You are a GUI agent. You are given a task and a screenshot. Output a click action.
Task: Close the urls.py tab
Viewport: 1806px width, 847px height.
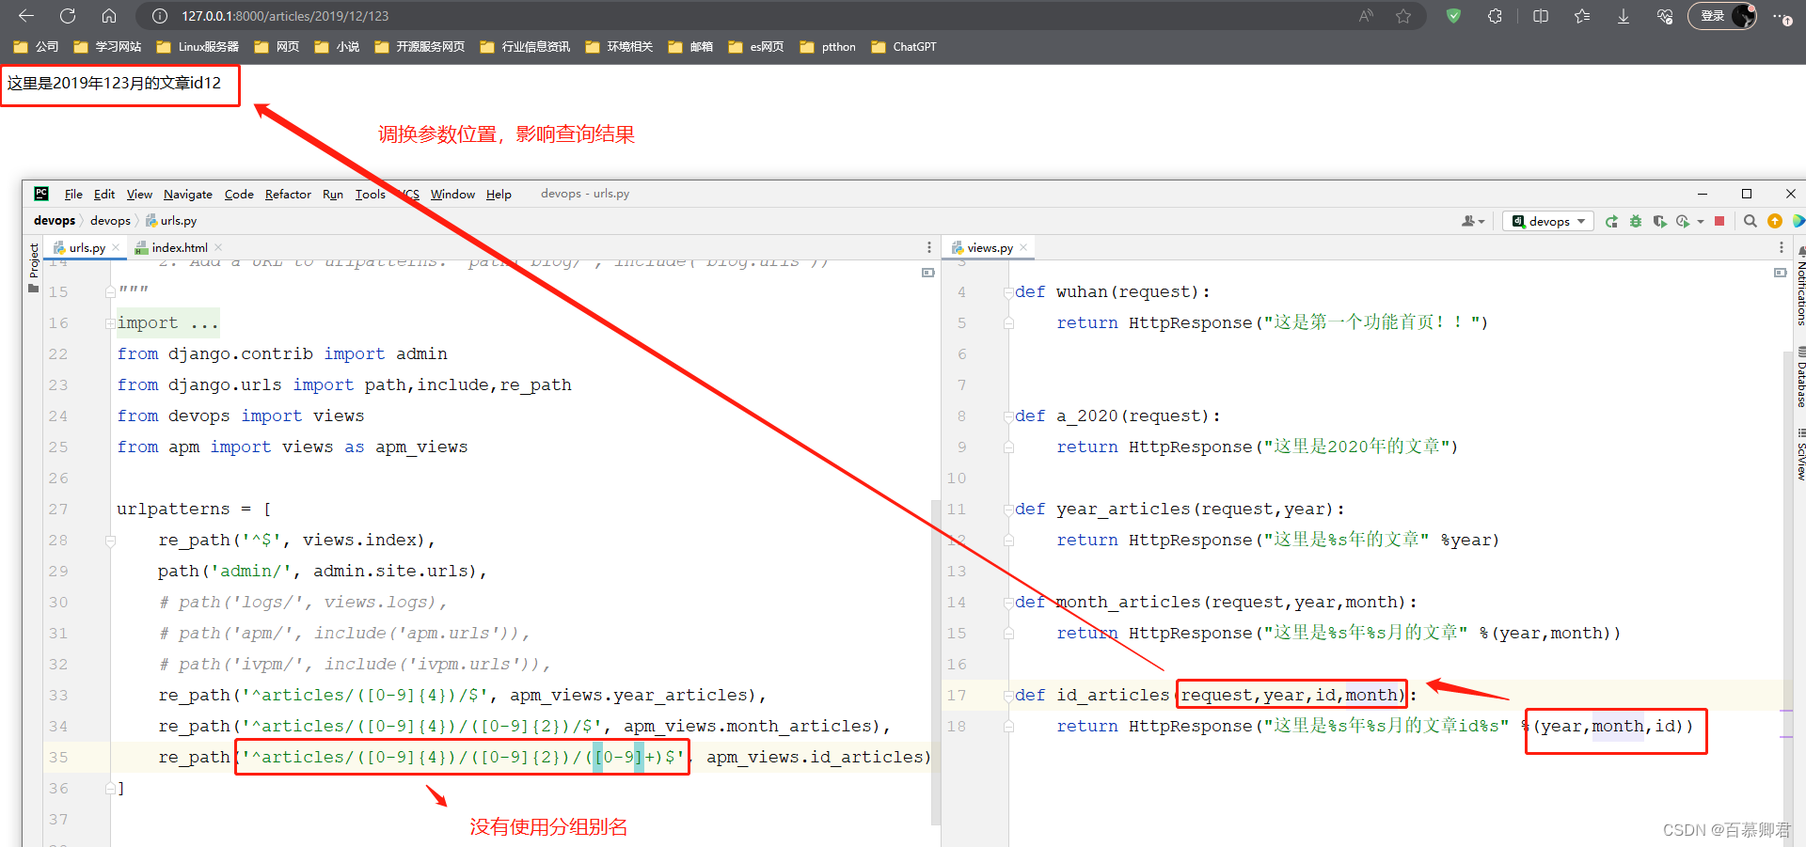tap(116, 247)
